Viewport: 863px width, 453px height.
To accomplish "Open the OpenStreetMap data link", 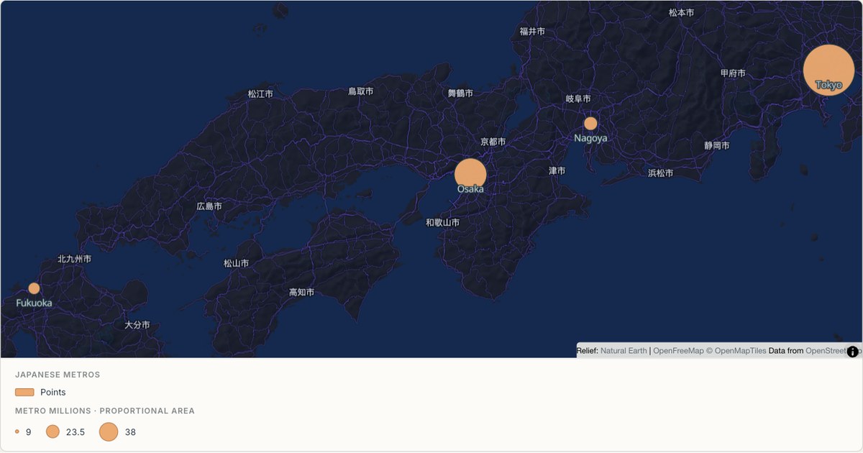I will [833, 351].
